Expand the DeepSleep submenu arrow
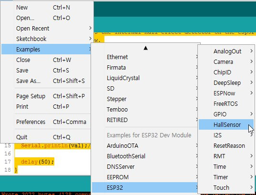256x195 pixels. (251, 82)
